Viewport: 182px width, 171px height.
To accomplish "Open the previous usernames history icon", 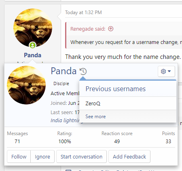I will pyautogui.click(x=83, y=71).
